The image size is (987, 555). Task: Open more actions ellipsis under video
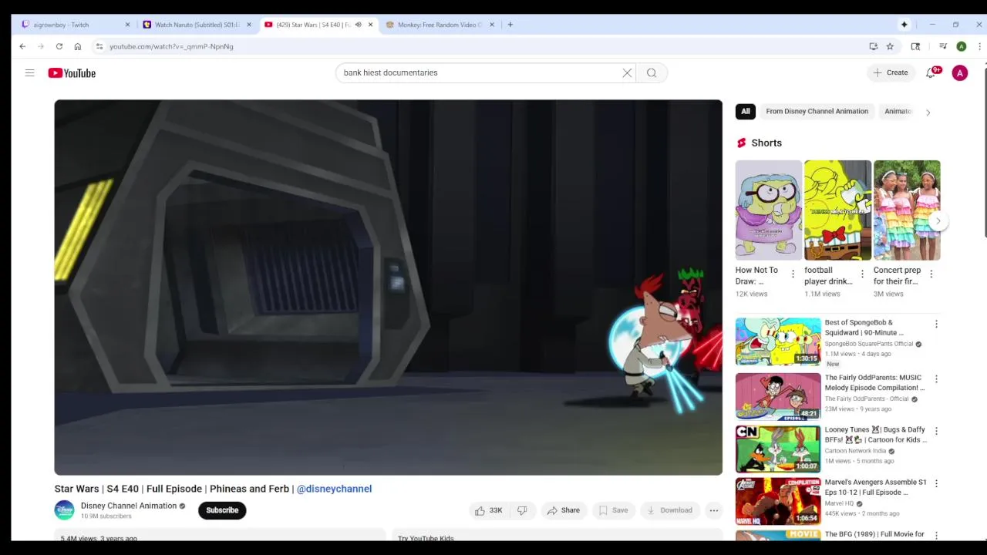pyautogui.click(x=714, y=510)
